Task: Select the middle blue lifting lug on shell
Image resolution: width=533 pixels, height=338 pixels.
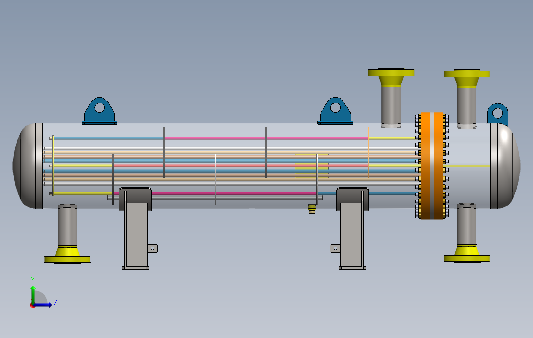Action: (335, 111)
